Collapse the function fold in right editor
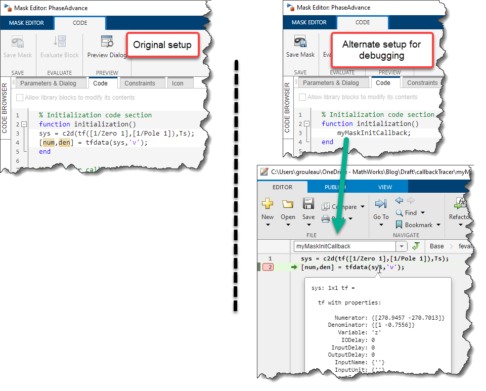The image size is (486, 391). pyautogui.click(x=306, y=124)
